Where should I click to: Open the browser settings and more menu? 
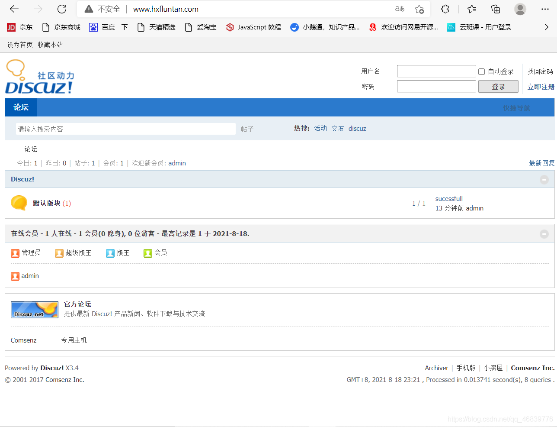click(545, 9)
